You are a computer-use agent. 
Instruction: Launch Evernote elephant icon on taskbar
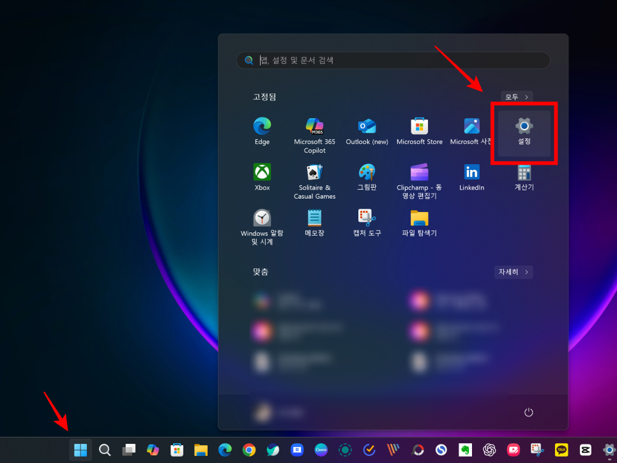pos(465,450)
